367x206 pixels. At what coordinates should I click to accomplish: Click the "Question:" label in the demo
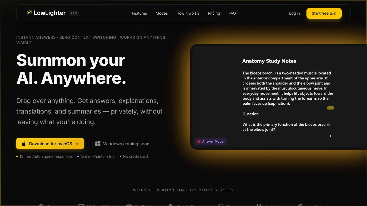point(251,114)
